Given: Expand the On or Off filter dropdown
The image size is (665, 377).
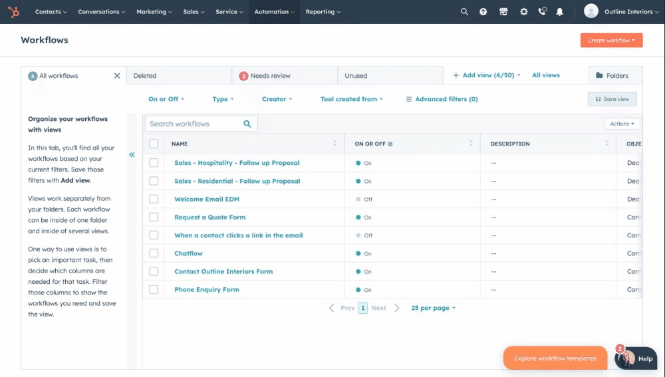Looking at the screenshot, I should point(166,99).
